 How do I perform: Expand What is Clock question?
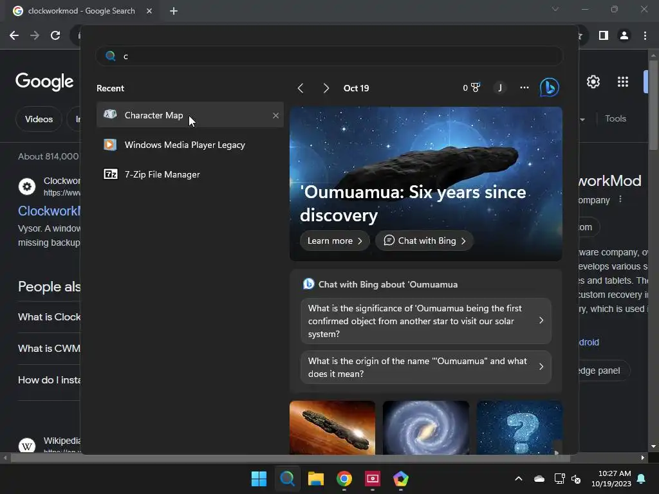(x=49, y=317)
